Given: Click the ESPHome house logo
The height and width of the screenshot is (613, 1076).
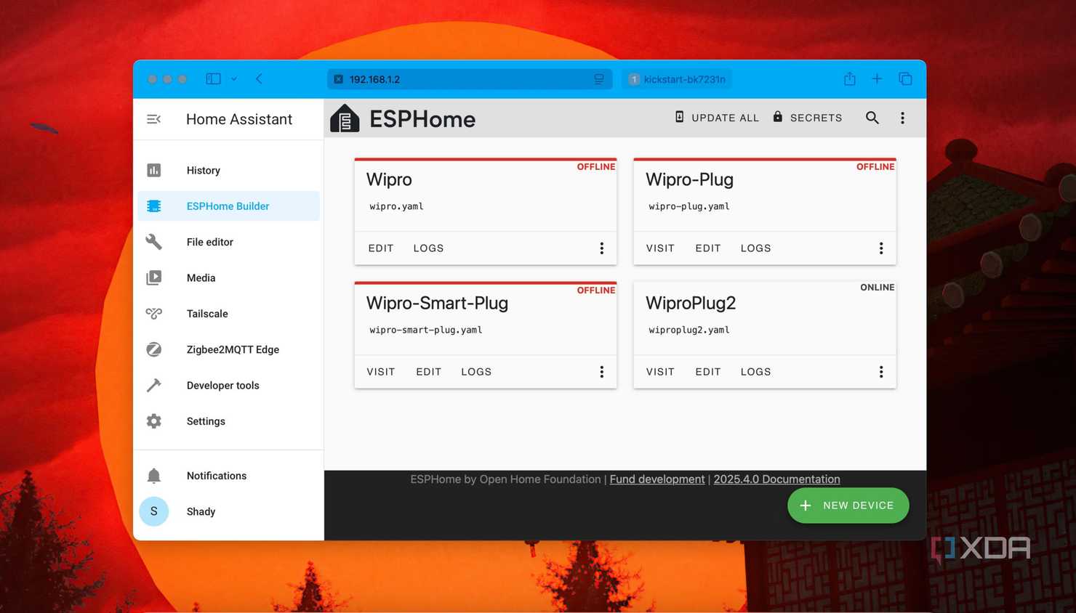Looking at the screenshot, I should tap(345, 118).
